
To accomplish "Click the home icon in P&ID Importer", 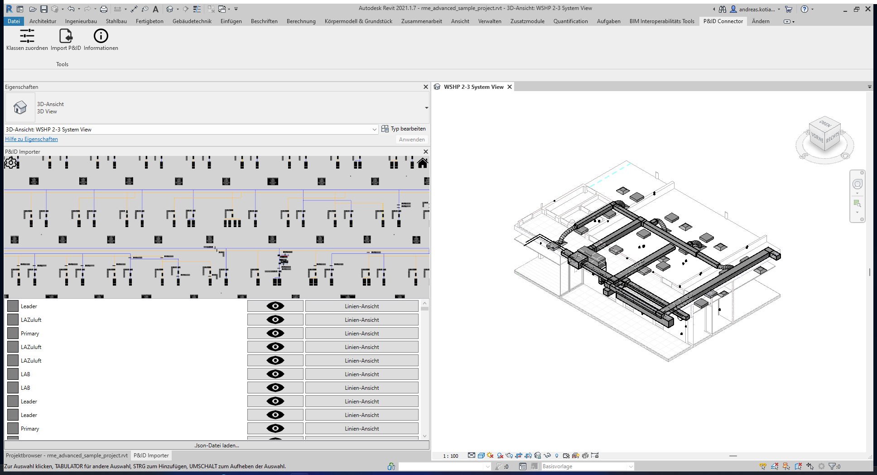I will (x=422, y=163).
